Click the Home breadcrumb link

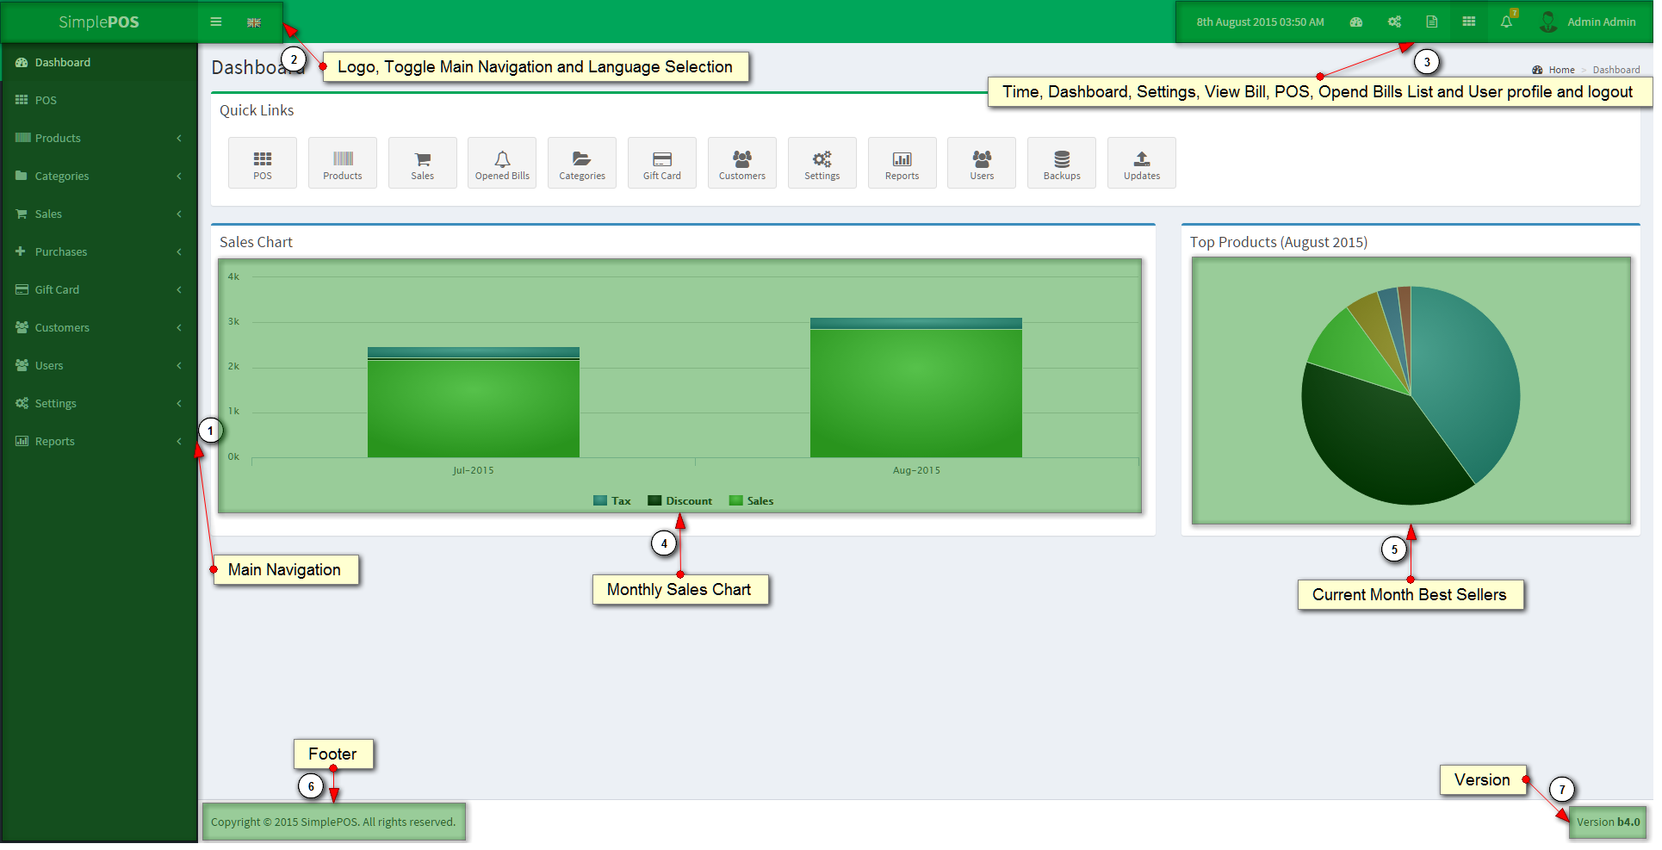(1561, 71)
